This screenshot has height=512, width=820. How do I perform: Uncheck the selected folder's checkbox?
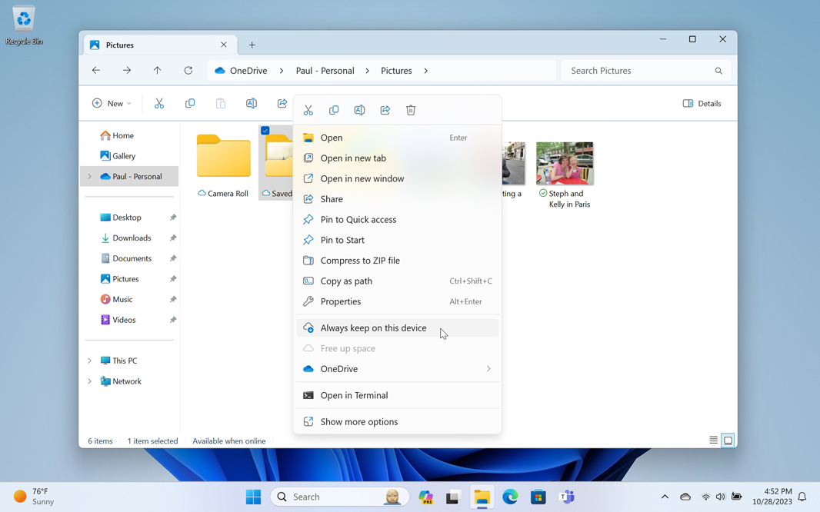tap(265, 131)
